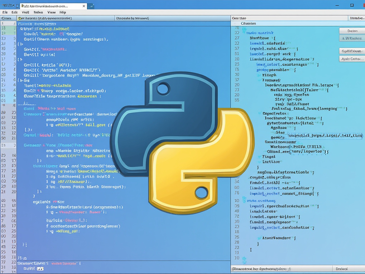This screenshot has height=274, width=365.
Task: Toggle the fold marker beside 'ento overhoay'
Action: click(x=244, y=199)
